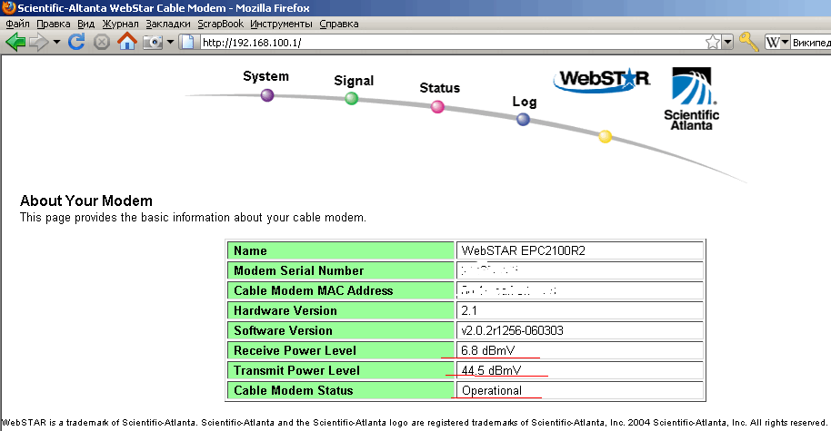The image size is (831, 431).
Task: Click the URL address field
Action: (446, 43)
